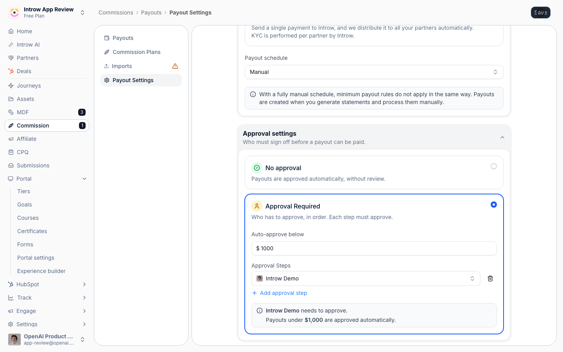Image resolution: width=563 pixels, height=352 pixels.
Task: Click the Assets folder icon
Action: click(x=11, y=99)
